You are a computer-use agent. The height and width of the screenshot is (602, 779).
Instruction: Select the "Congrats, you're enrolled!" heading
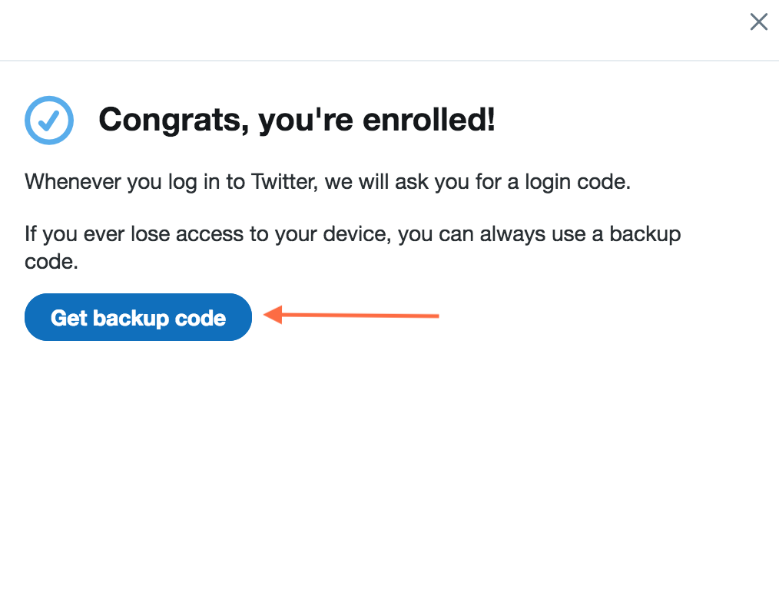[x=297, y=120]
